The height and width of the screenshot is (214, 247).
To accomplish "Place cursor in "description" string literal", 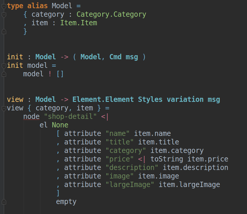I will 132,168.
